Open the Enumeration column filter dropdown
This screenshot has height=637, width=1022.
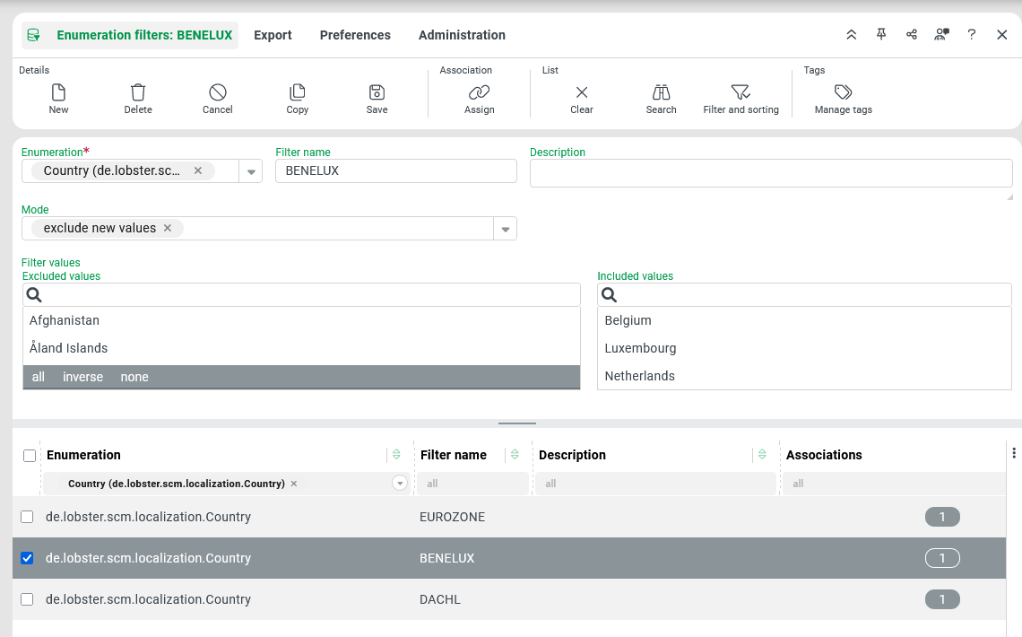coord(400,484)
